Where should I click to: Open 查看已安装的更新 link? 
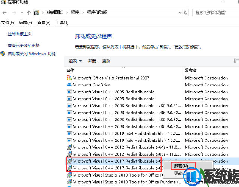click(24, 46)
